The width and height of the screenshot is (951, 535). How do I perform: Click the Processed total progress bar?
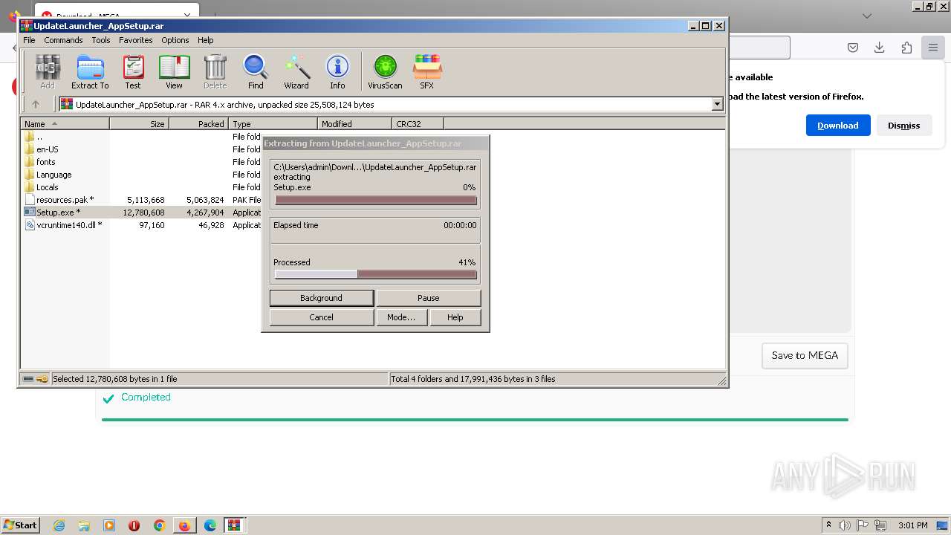tap(375, 274)
